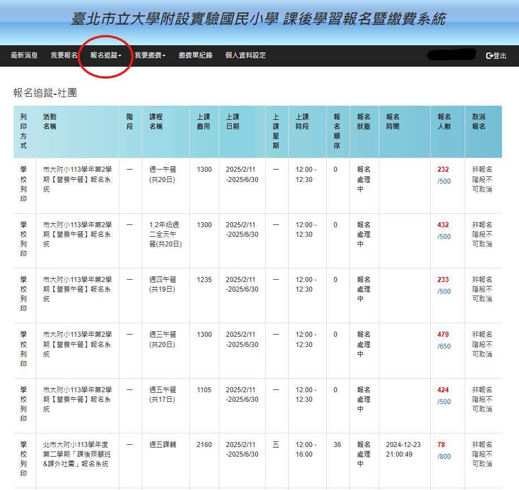Click the 登出 logout icon
The width and height of the screenshot is (519, 490).
click(490, 55)
